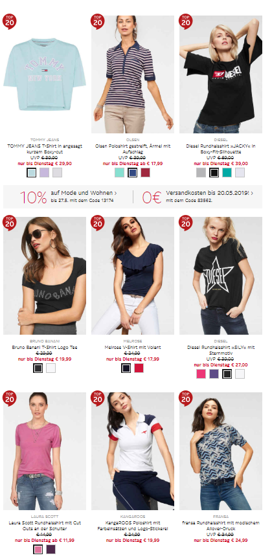Screen dimensions: 272x560
Task: Open Diesel Rundhalsshirt JACKY product title
Action: (221, 149)
